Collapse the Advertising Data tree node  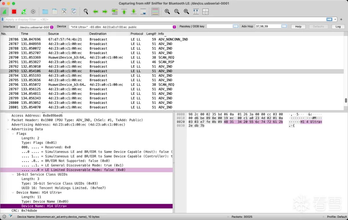8,129
